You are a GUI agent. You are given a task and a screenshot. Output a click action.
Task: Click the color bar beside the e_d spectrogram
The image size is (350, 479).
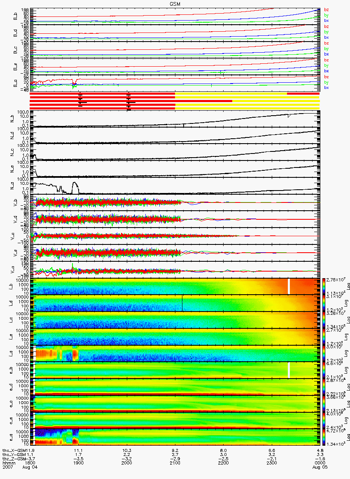(x=323, y=387)
